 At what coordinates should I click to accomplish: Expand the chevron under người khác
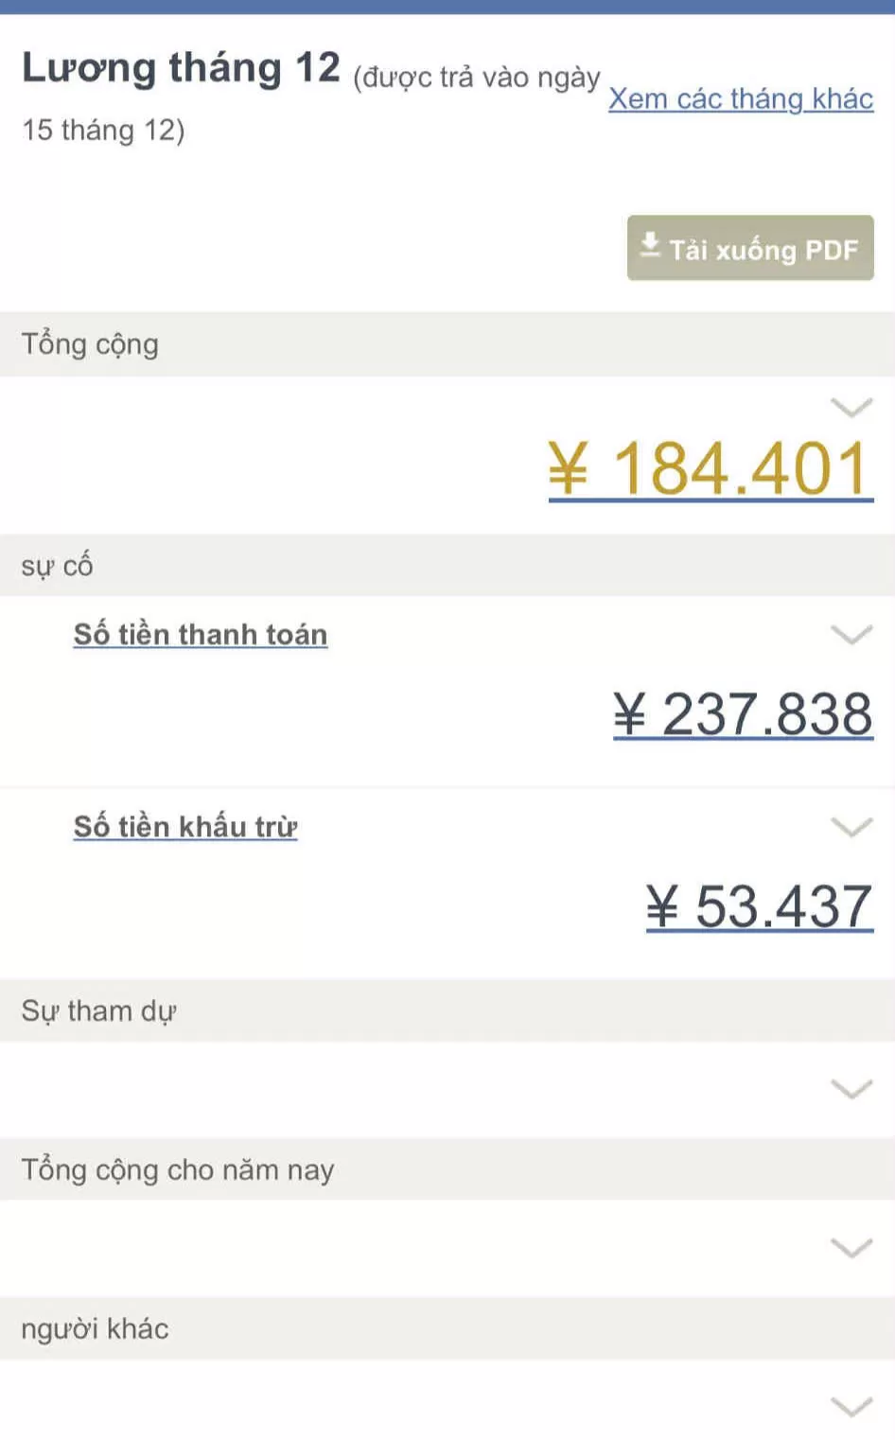click(x=851, y=1407)
